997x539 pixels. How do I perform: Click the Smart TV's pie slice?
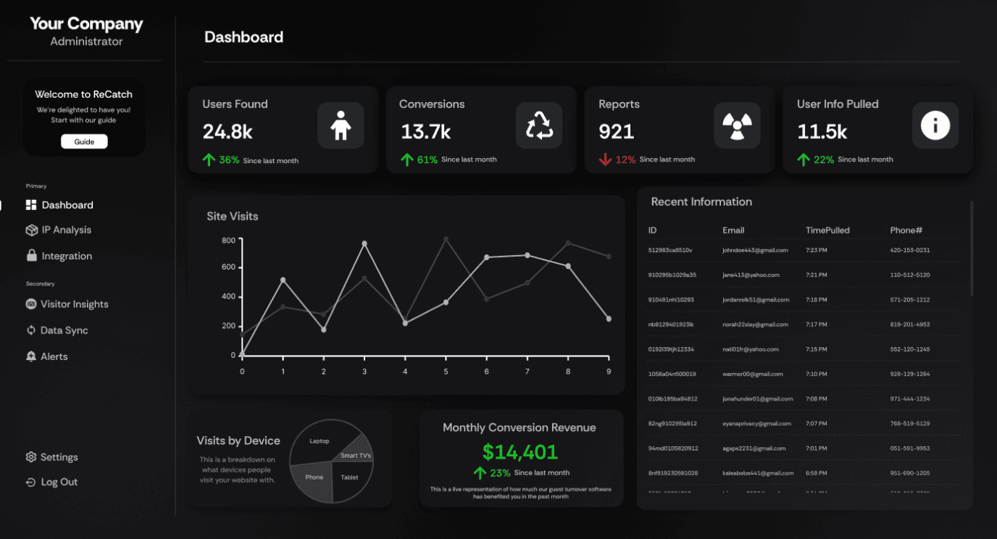pyautogui.click(x=356, y=455)
